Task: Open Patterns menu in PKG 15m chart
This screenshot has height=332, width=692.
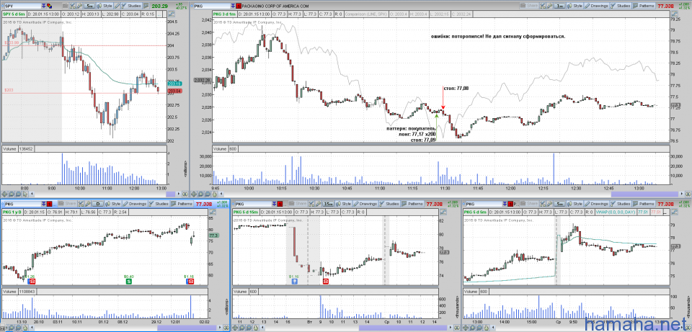Action: coord(412,204)
